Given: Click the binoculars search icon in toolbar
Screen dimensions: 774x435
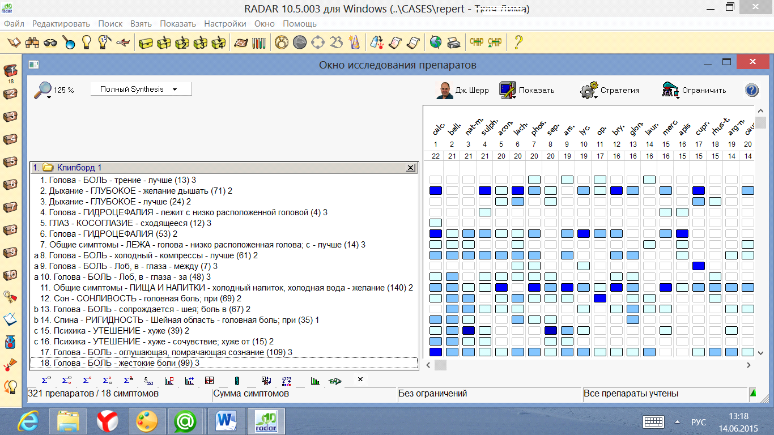Looking at the screenshot, I should point(32,42).
